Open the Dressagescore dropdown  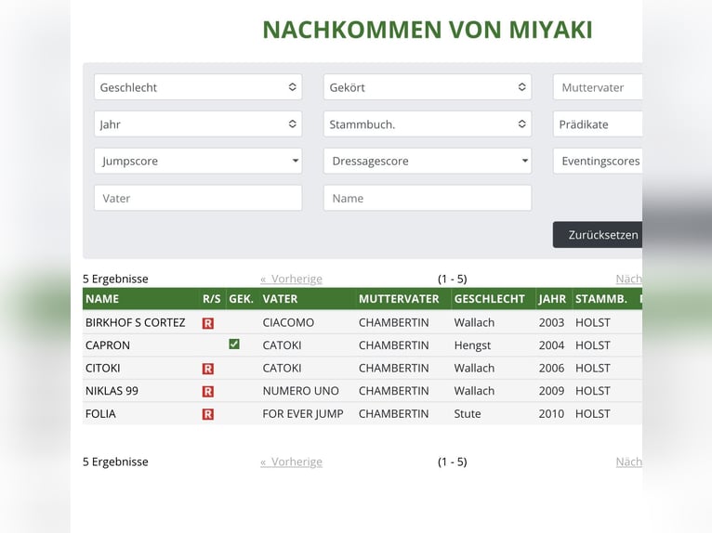[x=428, y=162]
